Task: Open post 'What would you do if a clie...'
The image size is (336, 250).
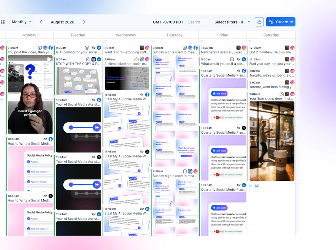Action: coord(223,64)
